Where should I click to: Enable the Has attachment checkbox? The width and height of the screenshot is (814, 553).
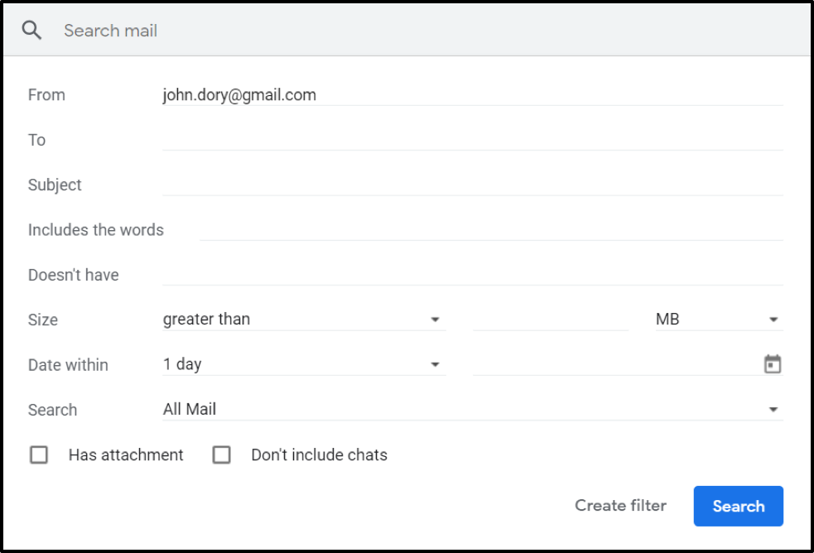39,454
